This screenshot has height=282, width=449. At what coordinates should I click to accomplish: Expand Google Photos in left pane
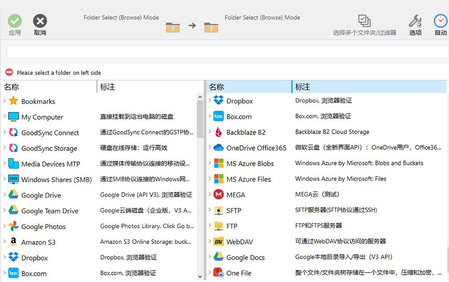(x=4, y=226)
